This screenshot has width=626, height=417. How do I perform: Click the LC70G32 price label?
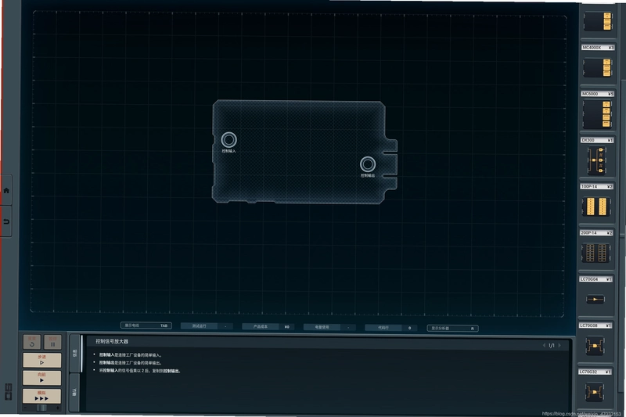pos(595,372)
